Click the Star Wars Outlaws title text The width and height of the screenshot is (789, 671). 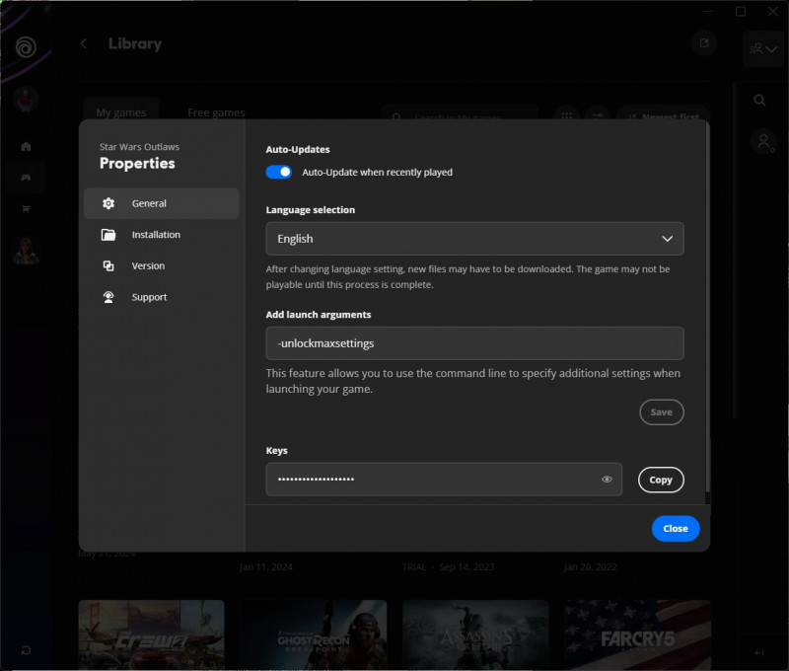[x=139, y=147]
